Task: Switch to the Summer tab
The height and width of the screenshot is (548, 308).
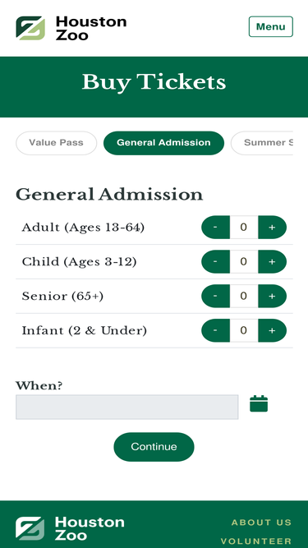Action: click(x=262, y=143)
